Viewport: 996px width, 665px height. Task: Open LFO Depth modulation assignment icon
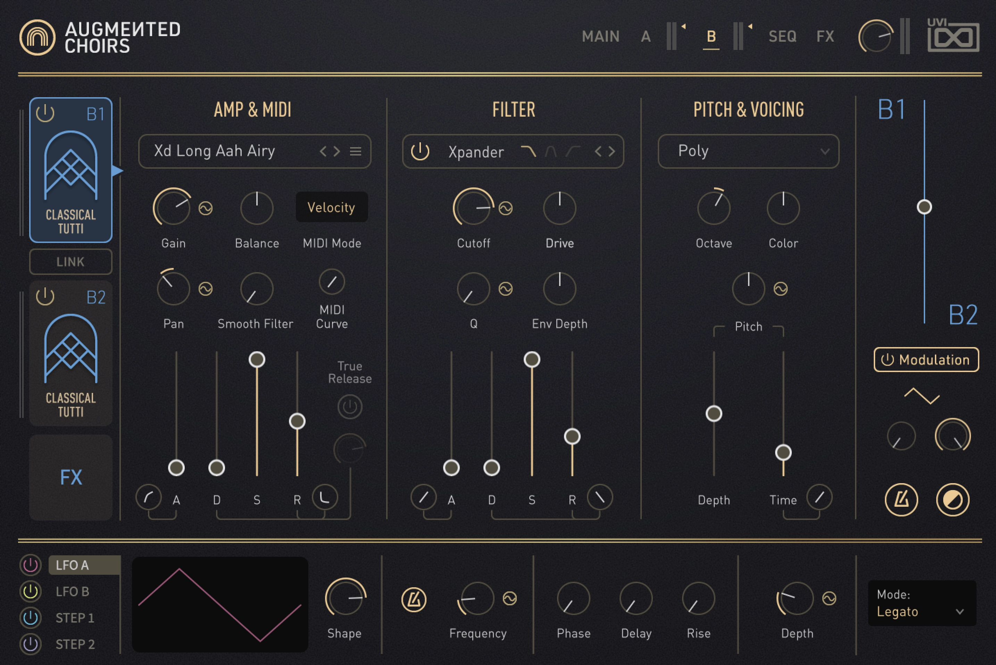click(829, 598)
